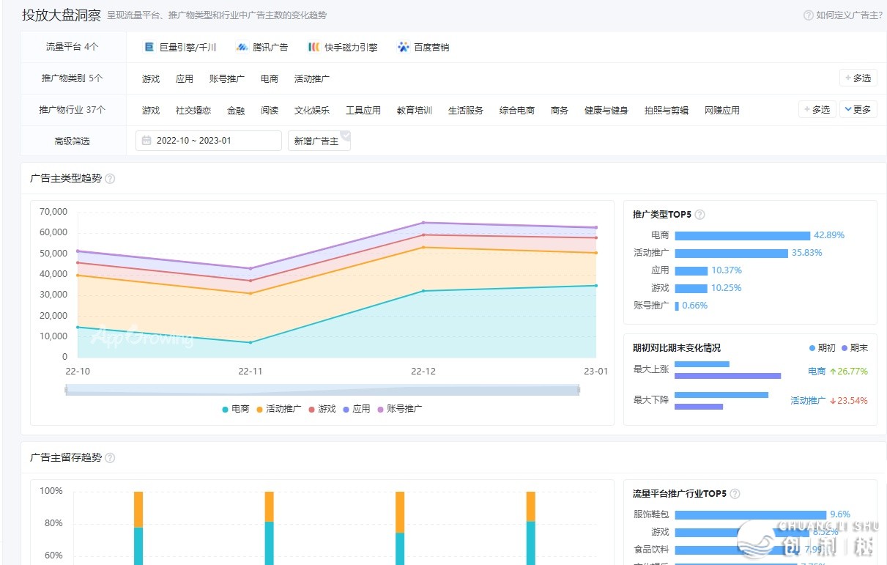Filter promotion category by 活动推广
887x565 pixels.
point(312,79)
